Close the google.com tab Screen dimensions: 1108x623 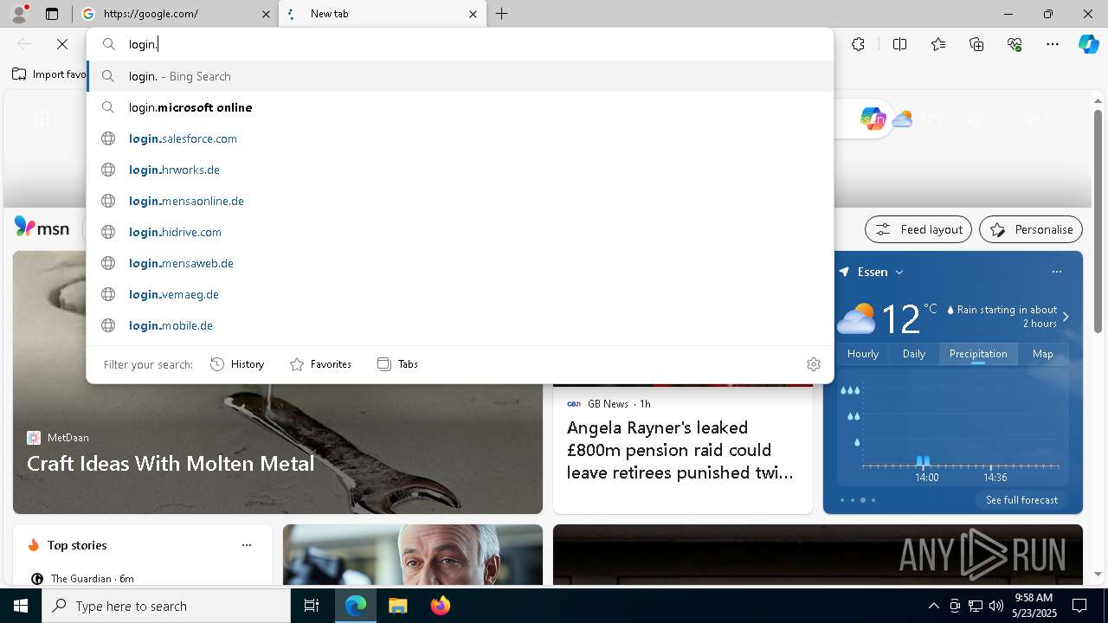click(x=266, y=14)
